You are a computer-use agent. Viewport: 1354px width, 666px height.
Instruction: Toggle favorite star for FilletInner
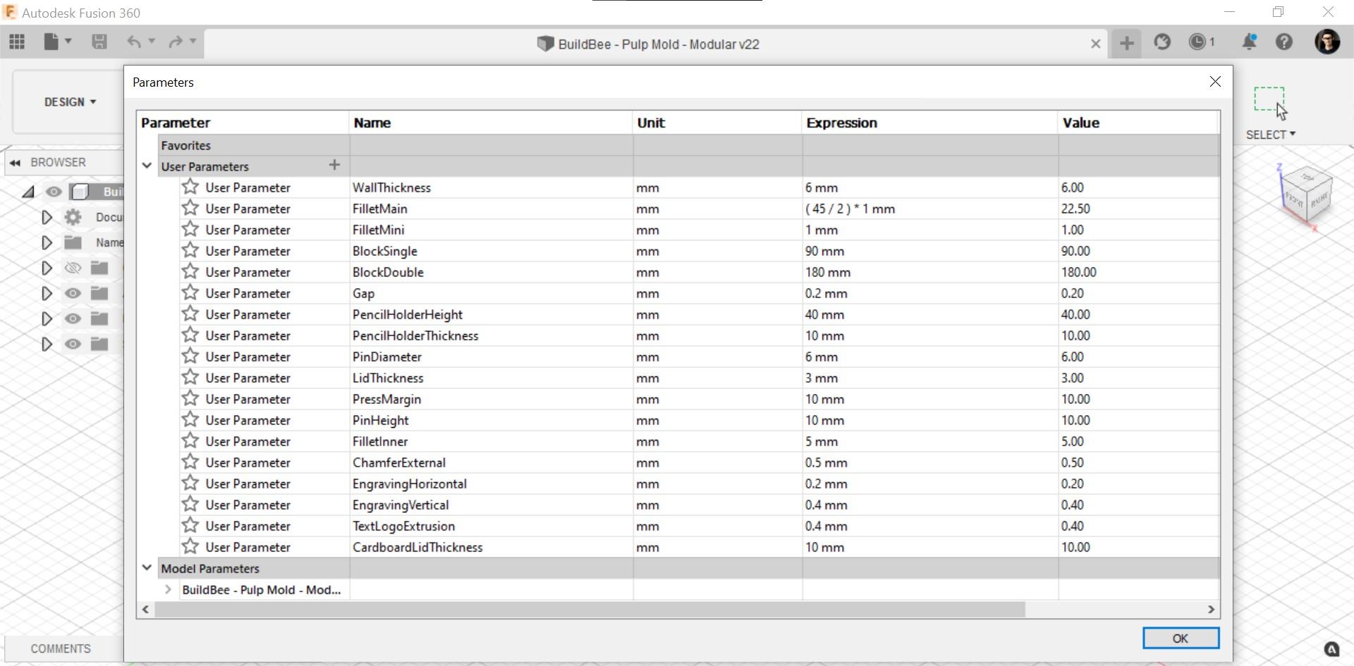point(190,440)
